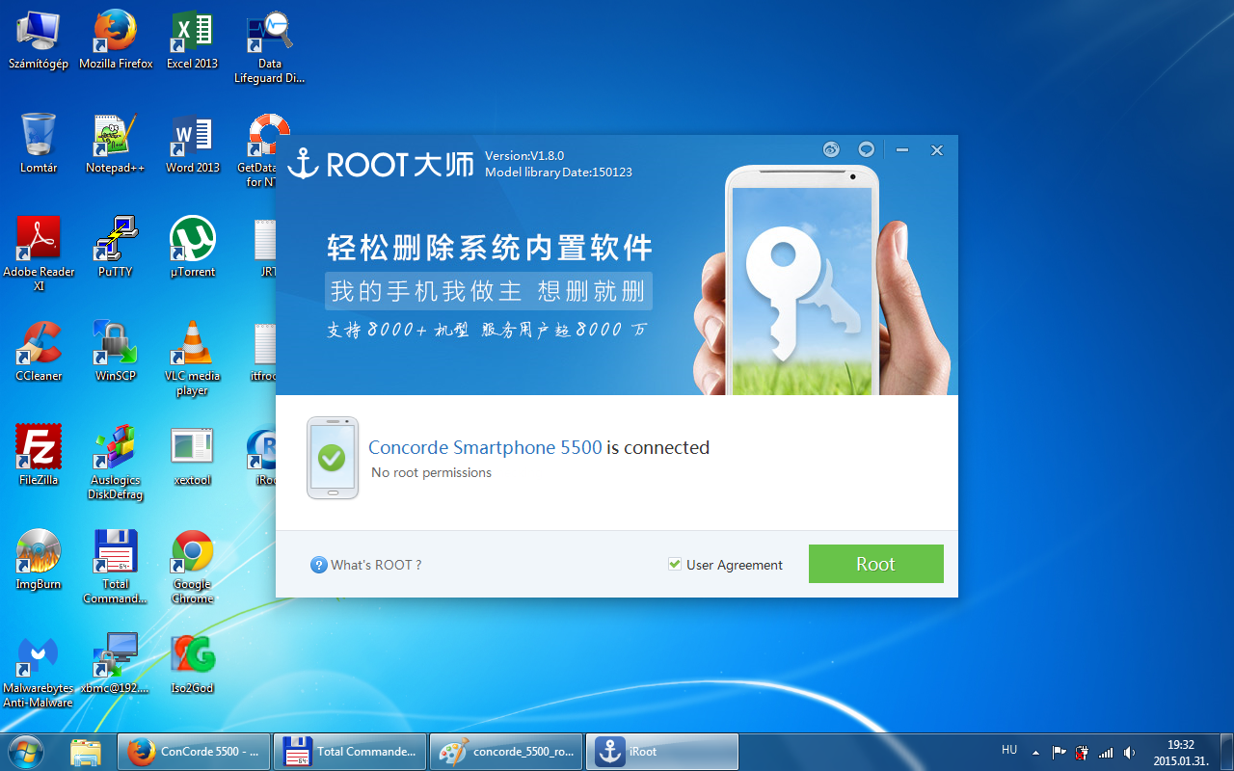Image resolution: width=1234 pixels, height=771 pixels.
Task: Click the connected phone status icon
Action: 332,458
